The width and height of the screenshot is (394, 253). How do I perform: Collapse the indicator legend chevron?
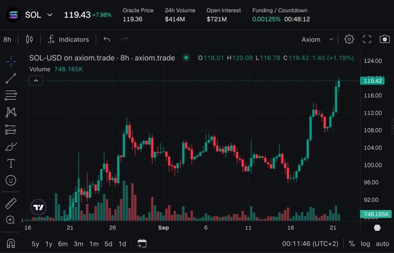point(36,81)
